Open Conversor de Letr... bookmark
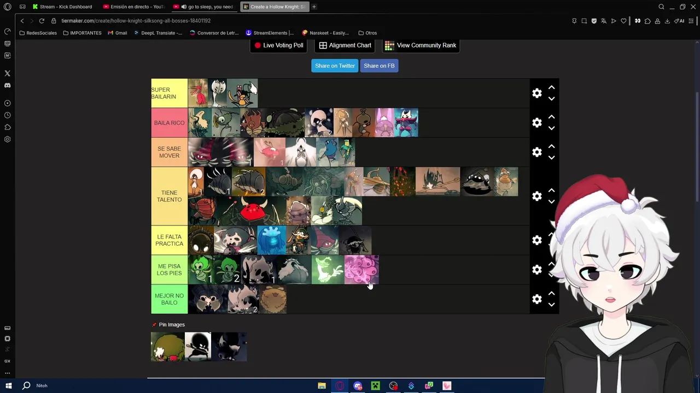 coord(214,33)
